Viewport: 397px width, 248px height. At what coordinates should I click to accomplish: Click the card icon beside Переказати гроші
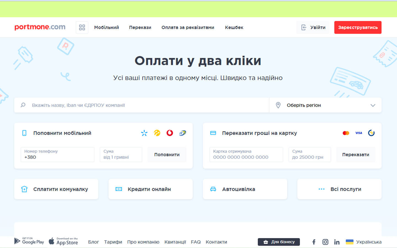pyautogui.click(x=213, y=133)
